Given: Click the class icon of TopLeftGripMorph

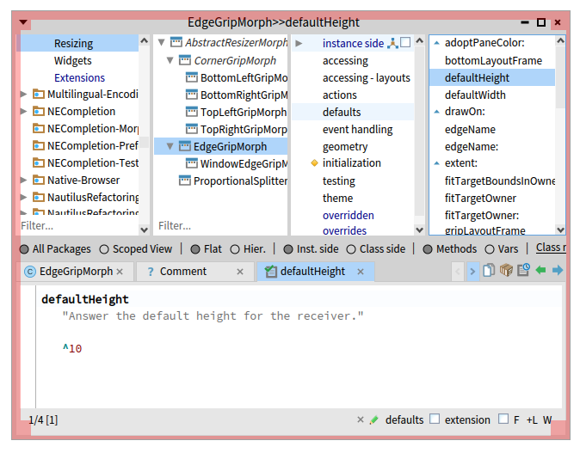Looking at the screenshot, I should pyautogui.click(x=191, y=112).
